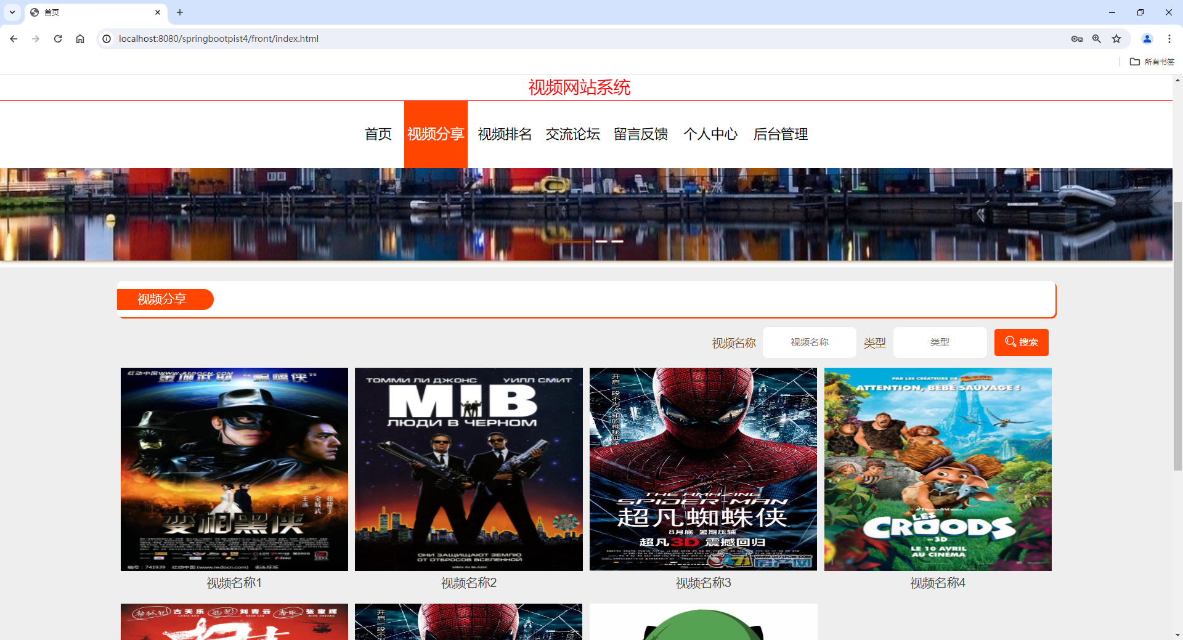Open the second-row Spider-Man poster
The image size is (1183, 640).
[469, 622]
